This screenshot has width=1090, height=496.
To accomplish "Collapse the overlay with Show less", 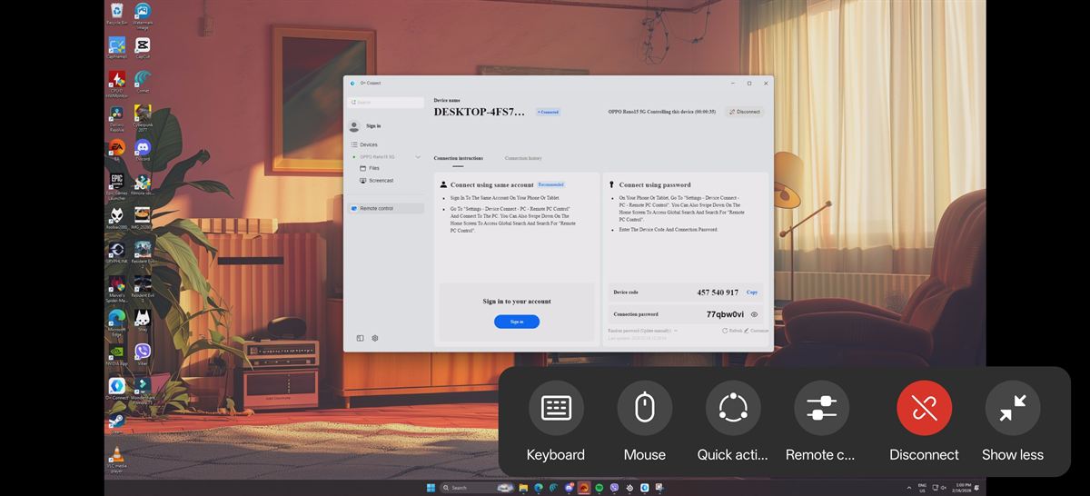I will 1012,408.
